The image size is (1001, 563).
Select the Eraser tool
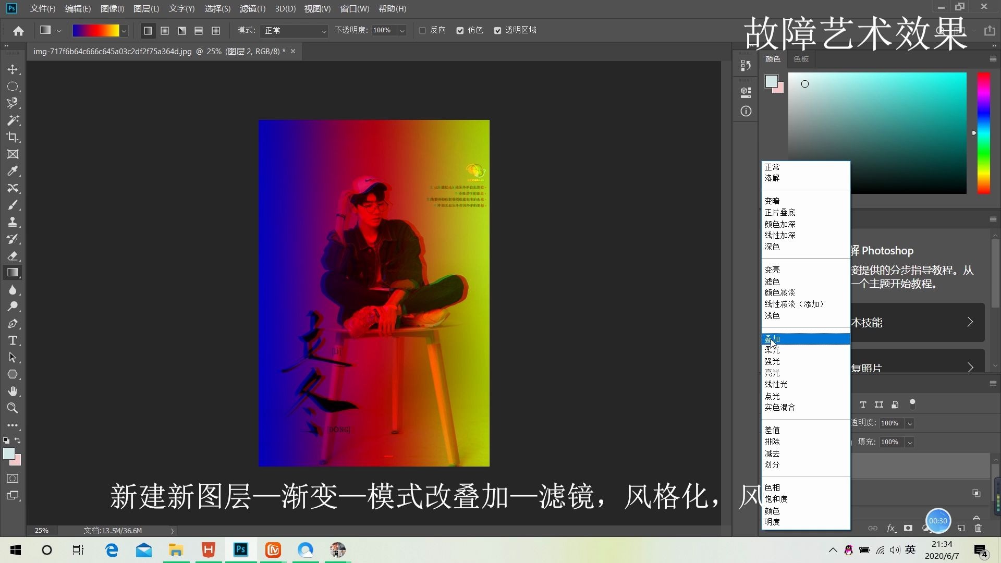click(x=13, y=256)
